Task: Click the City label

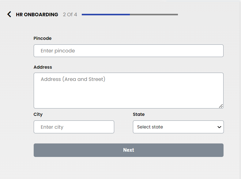Action: pyautogui.click(x=38, y=114)
